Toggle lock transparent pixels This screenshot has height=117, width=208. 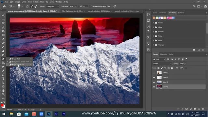click(158, 68)
